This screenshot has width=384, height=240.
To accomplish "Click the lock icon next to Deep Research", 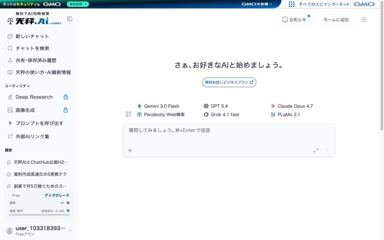I will point(66,97).
